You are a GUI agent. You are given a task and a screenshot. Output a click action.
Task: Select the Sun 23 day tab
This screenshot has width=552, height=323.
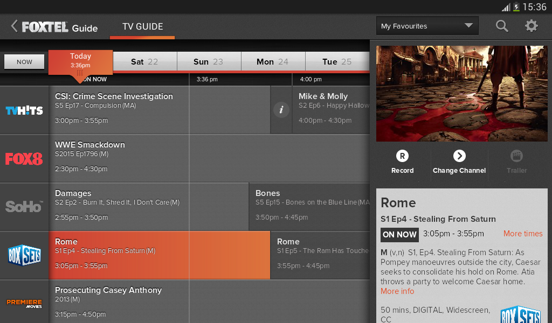click(209, 61)
